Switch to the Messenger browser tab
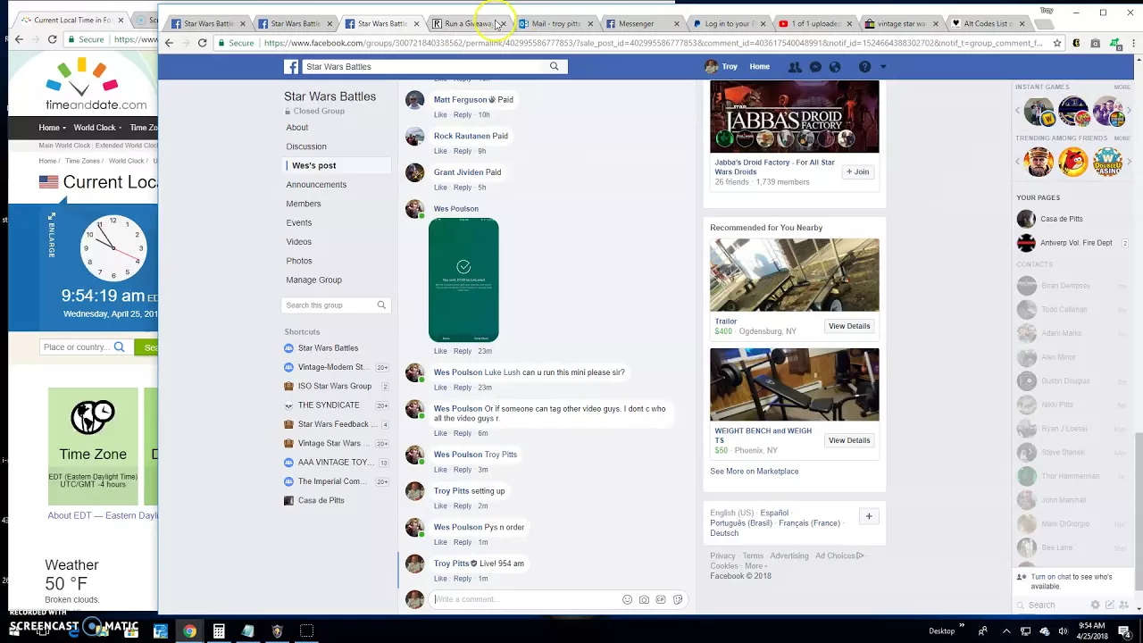Viewport: 1143px width, 643px height. (641, 24)
